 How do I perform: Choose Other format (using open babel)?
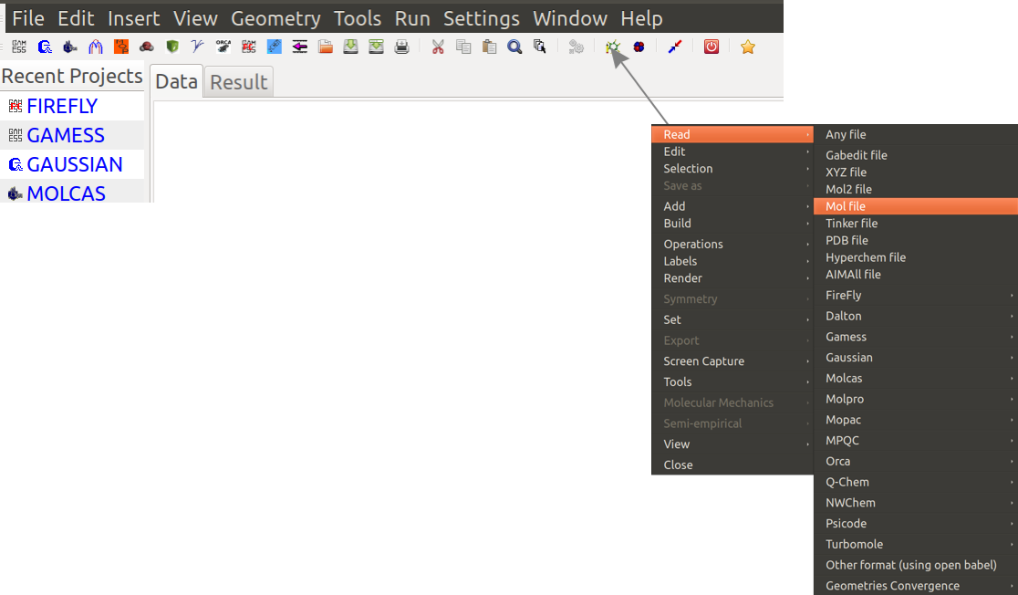(x=916, y=565)
